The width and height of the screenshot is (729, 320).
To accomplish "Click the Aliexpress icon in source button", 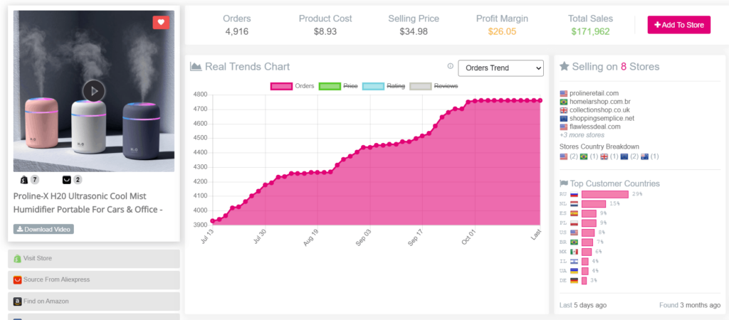I will pos(17,279).
